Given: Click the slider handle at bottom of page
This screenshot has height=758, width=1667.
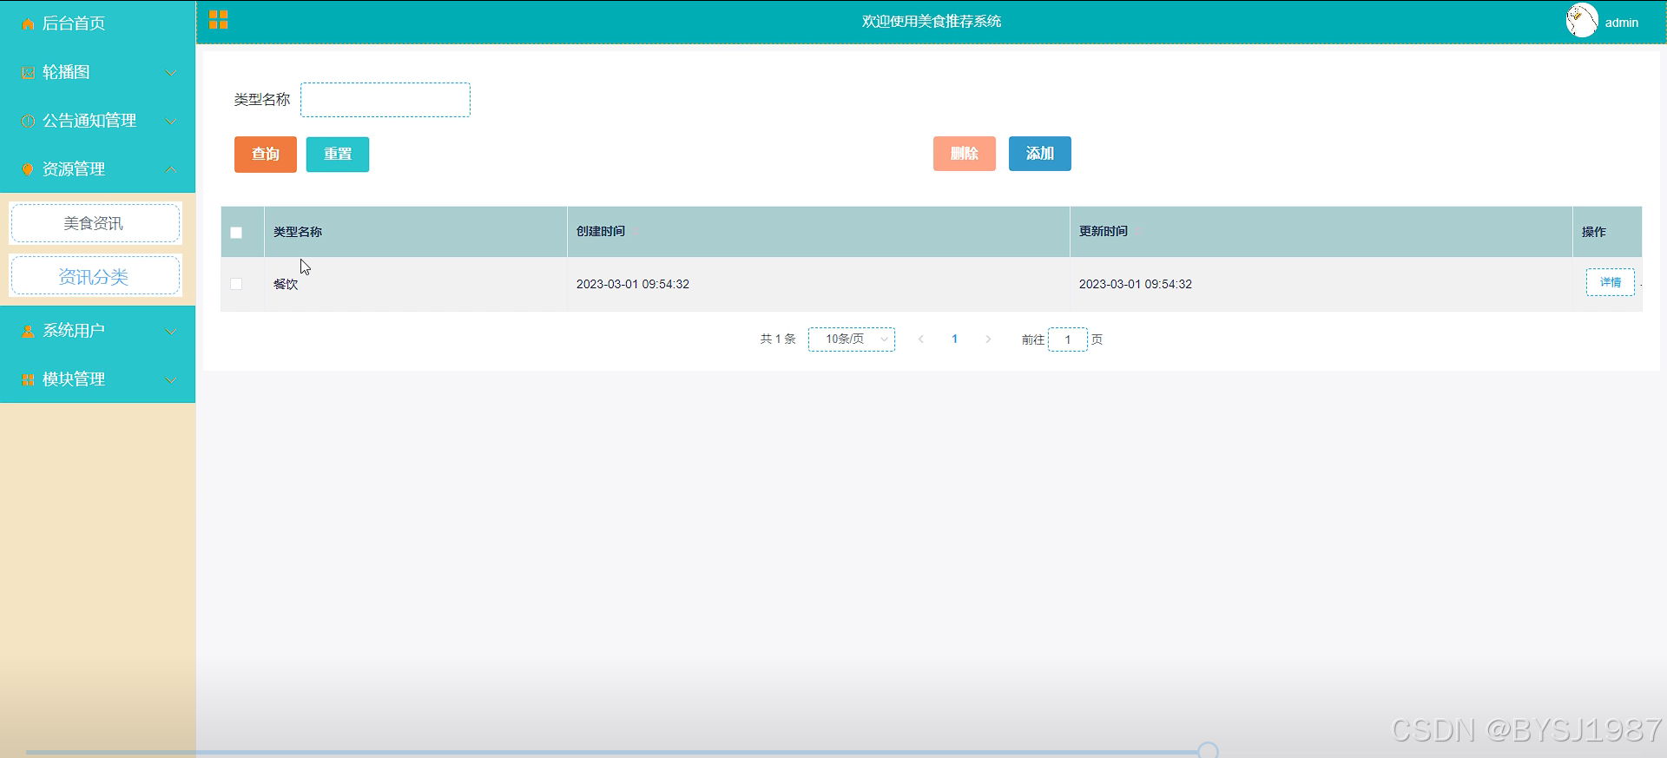Looking at the screenshot, I should 1208,751.
